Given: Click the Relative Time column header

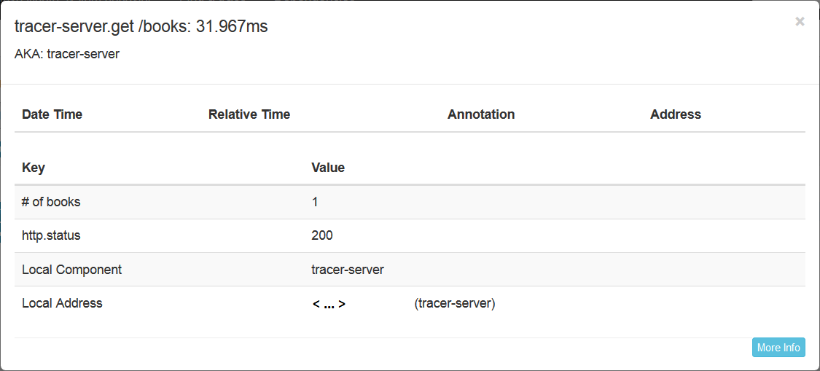Looking at the screenshot, I should click(249, 114).
